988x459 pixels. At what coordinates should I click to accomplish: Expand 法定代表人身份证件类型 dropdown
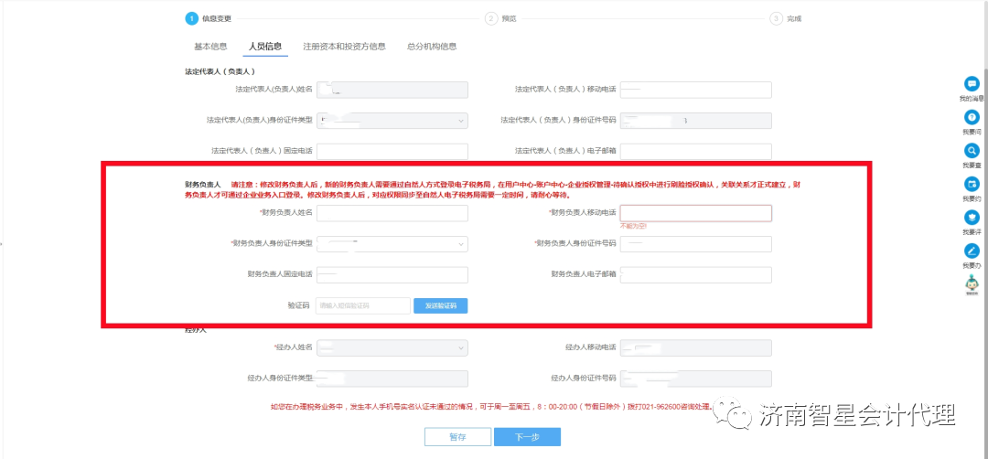392,121
